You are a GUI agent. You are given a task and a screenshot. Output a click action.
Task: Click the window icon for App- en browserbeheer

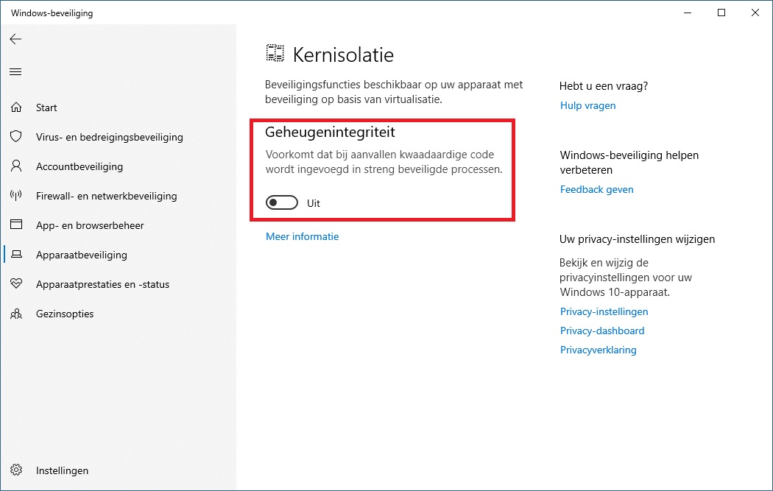(x=16, y=225)
